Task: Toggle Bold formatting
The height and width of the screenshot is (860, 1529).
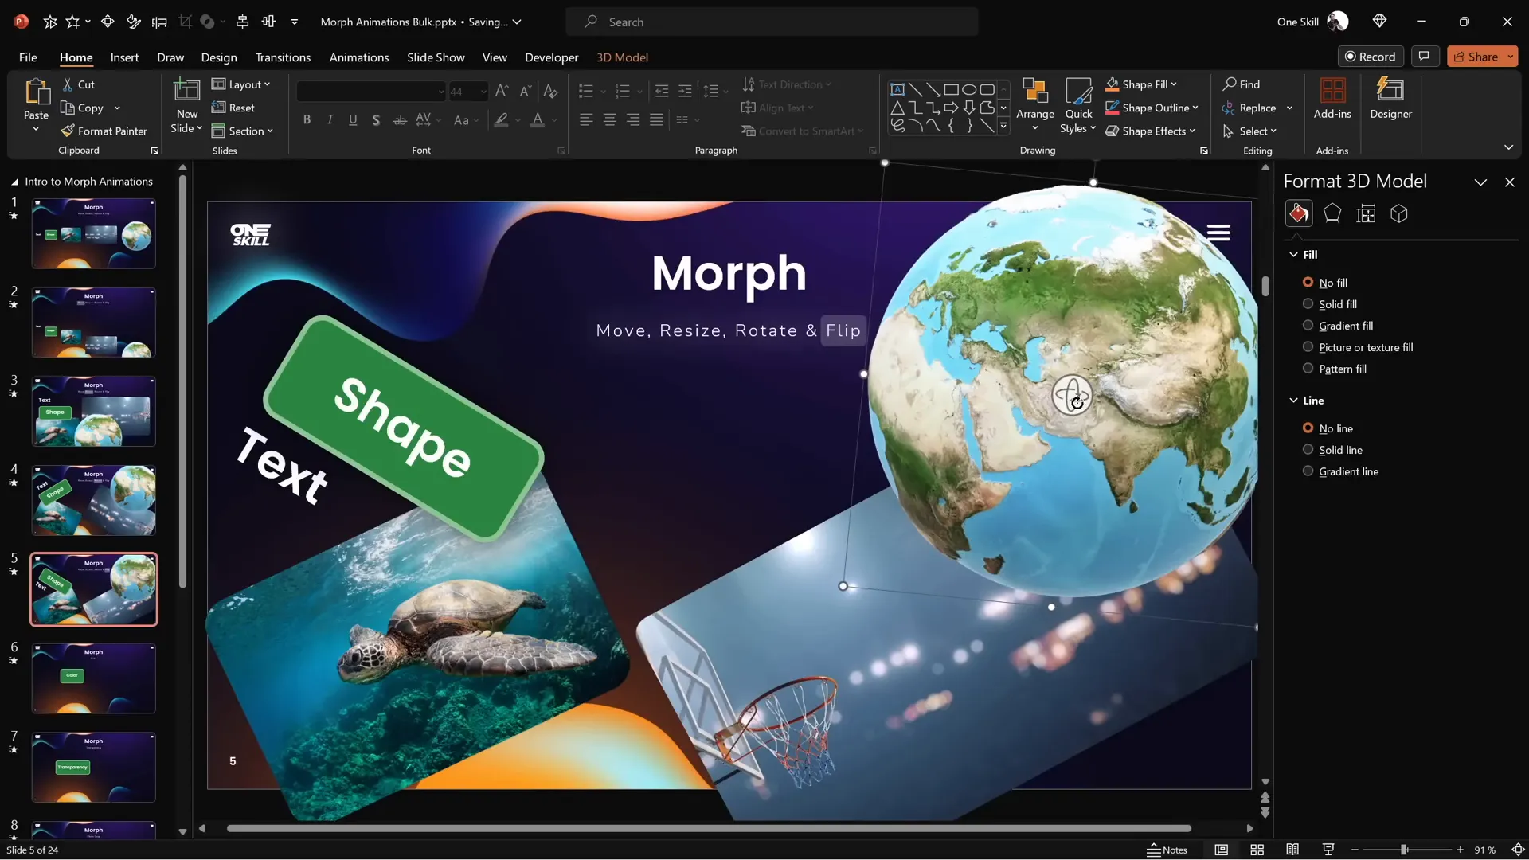Action: click(307, 120)
